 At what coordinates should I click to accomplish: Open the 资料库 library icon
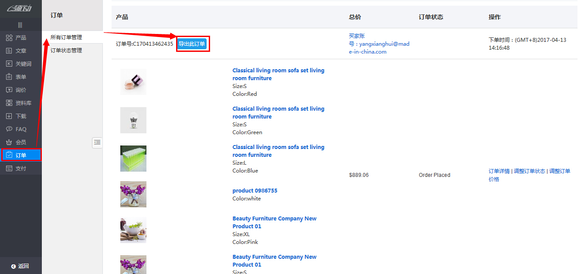pyautogui.click(x=9, y=103)
